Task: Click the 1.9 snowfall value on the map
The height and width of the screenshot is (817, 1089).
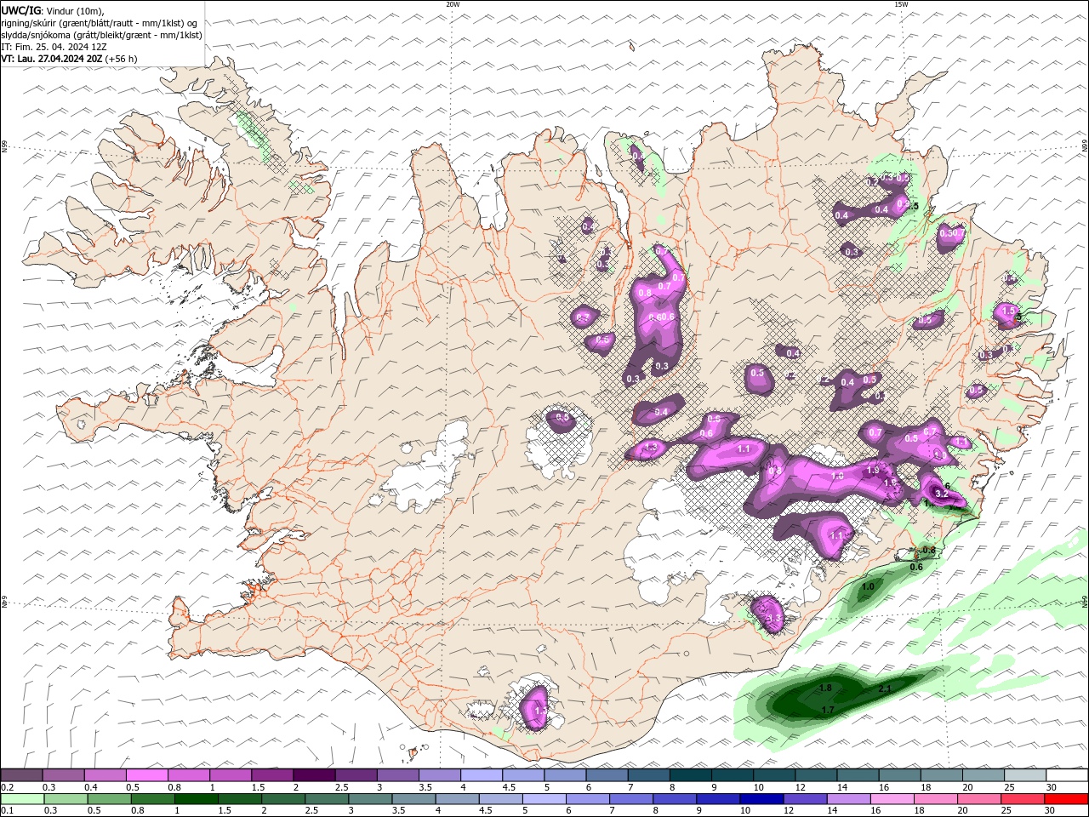Action: click(872, 471)
